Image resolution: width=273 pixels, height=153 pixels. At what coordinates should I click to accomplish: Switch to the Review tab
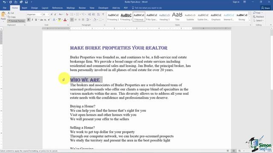82,8
